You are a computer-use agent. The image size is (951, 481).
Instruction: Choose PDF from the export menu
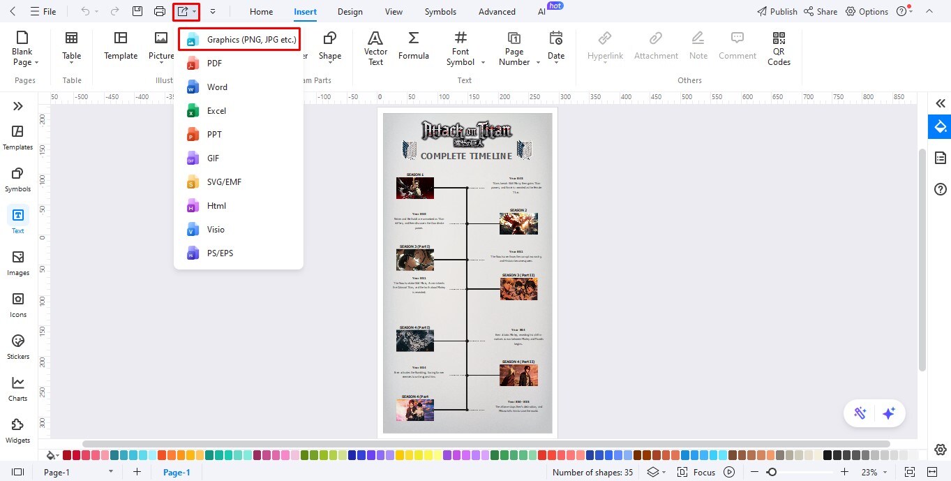239,64
